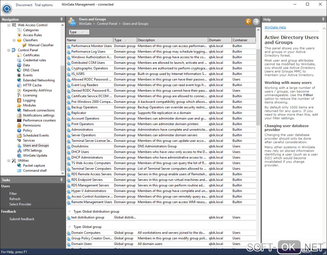The image size is (327, 255).
Task: Sort by the Type column header
Action: (125, 40)
